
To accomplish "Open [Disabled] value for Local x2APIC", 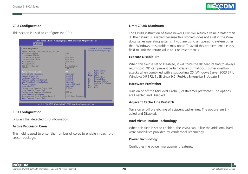I will click(x=69, y=86).
